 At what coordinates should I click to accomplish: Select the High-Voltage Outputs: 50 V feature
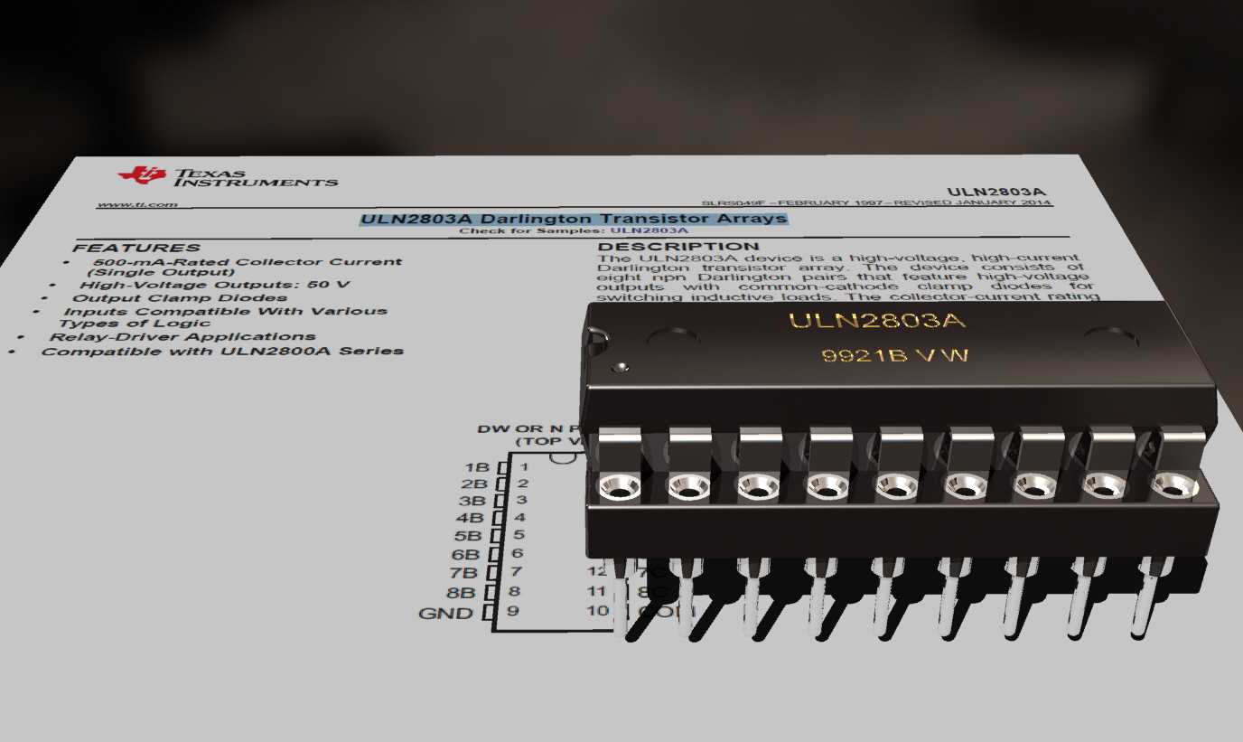point(215,285)
